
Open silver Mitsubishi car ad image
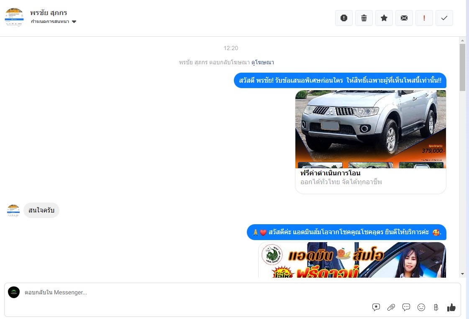(x=371, y=129)
